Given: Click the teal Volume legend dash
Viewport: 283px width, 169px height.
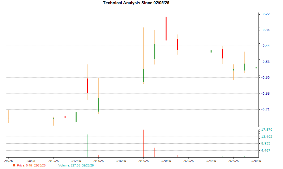Looking at the screenshot, I should [55, 165].
